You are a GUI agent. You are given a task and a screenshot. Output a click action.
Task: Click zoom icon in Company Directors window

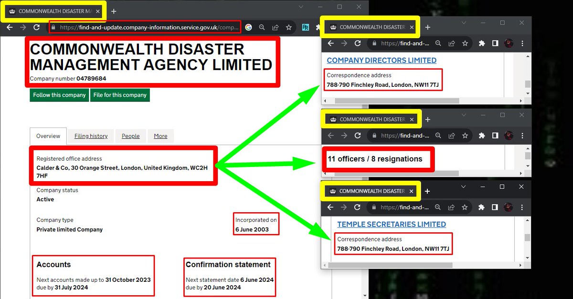click(x=438, y=43)
